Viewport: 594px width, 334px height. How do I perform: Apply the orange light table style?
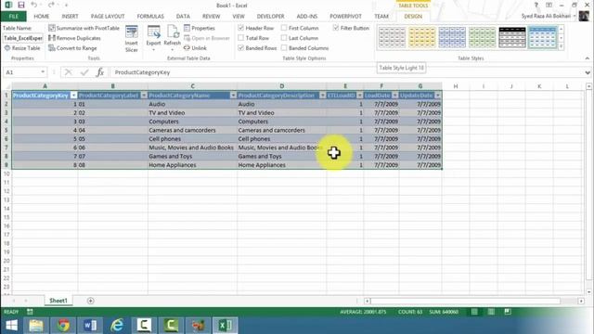tap(421, 37)
